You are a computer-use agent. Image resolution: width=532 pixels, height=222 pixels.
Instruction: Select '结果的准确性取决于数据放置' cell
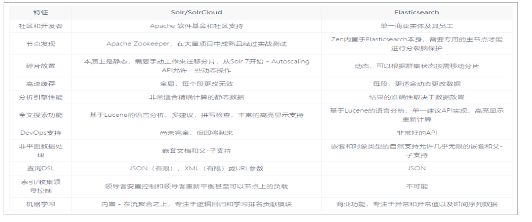pos(417,97)
